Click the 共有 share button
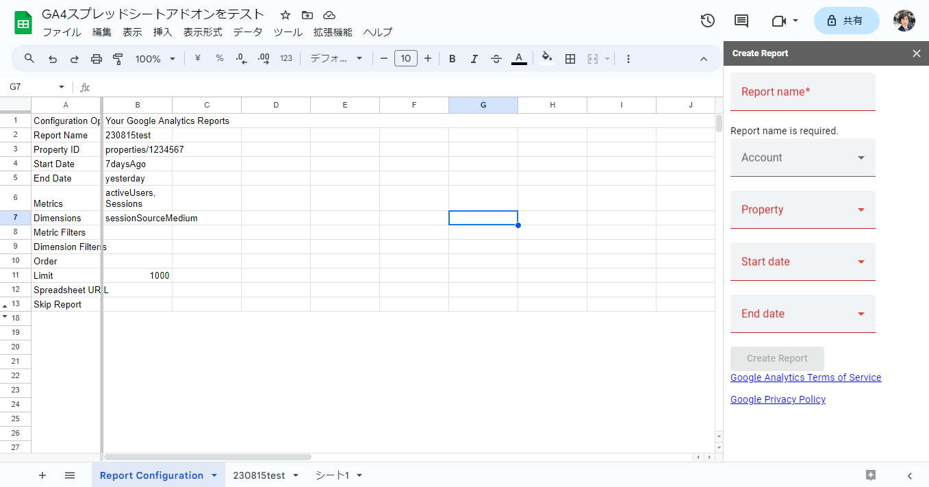This screenshot has width=929, height=487. pos(846,21)
